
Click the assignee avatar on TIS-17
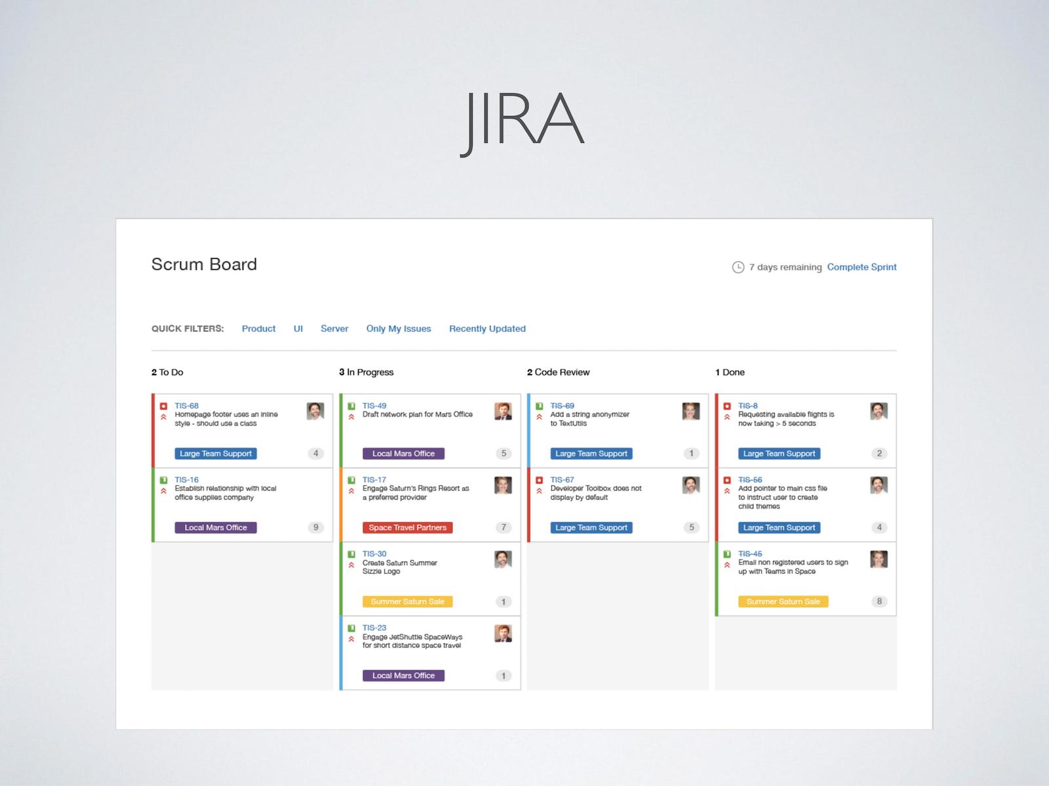click(503, 485)
